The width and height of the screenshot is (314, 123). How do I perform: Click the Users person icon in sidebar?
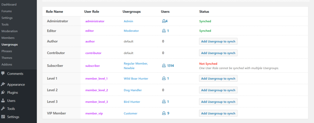coord(3,101)
